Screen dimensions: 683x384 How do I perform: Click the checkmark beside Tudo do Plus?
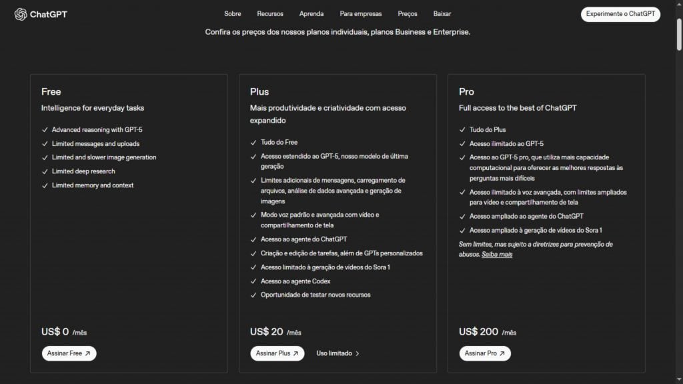462,130
